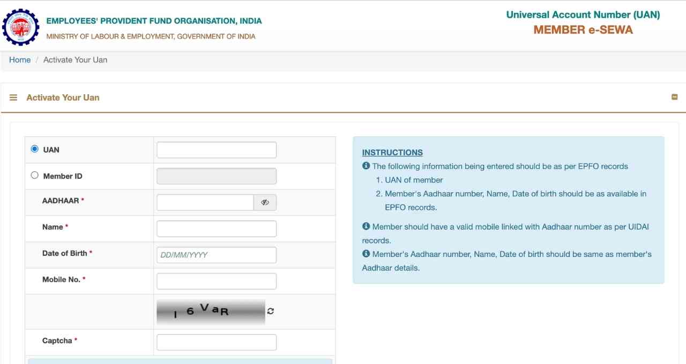Collapse the Activate Your Uan panel

click(674, 97)
